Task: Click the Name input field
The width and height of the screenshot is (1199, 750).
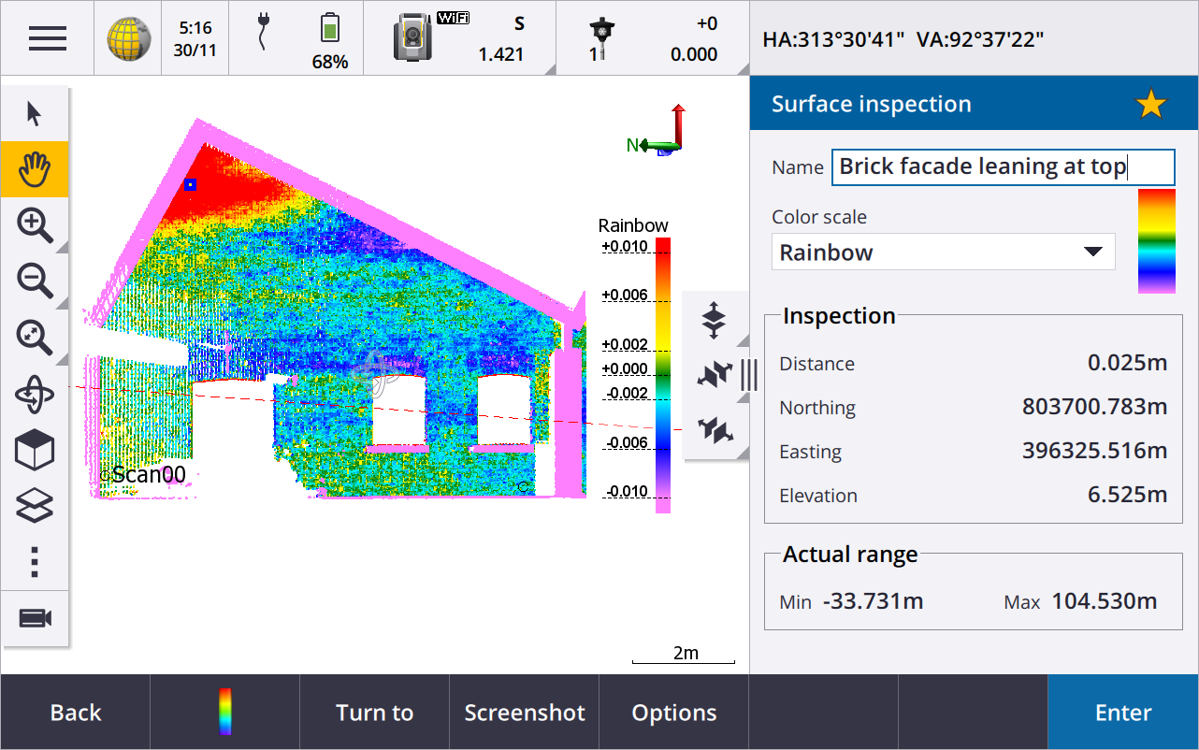Action: [x=1002, y=167]
